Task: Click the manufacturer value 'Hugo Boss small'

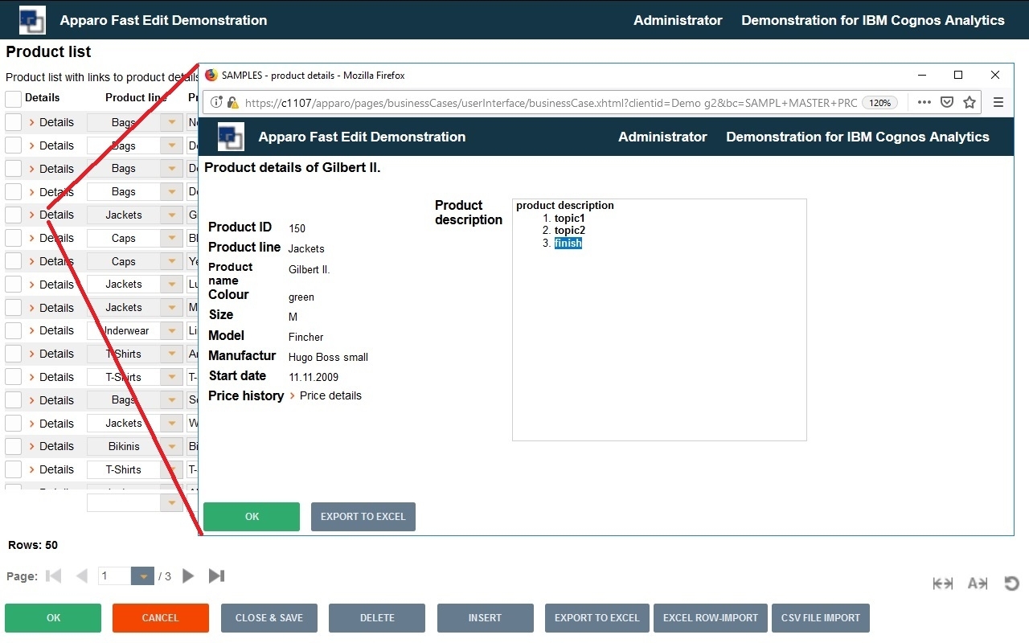Action: (328, 357)
